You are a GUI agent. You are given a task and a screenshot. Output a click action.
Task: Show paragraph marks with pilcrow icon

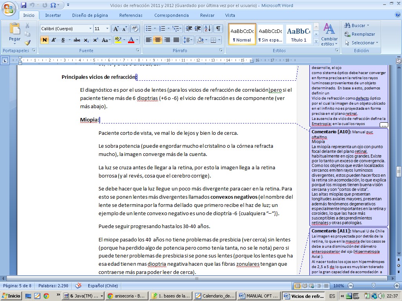[218, 29]
